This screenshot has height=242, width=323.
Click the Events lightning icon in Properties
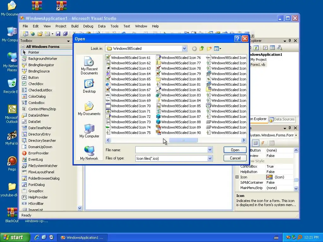click(x=263, y=143)
